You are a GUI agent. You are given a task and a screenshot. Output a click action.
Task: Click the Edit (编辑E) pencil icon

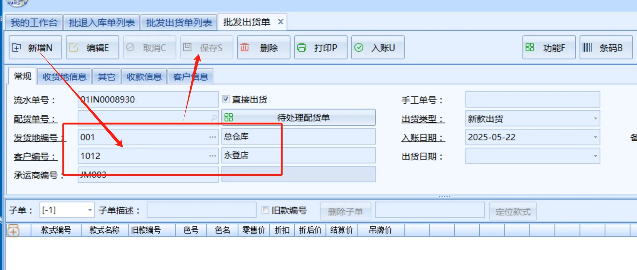click(x=73, y=48)
